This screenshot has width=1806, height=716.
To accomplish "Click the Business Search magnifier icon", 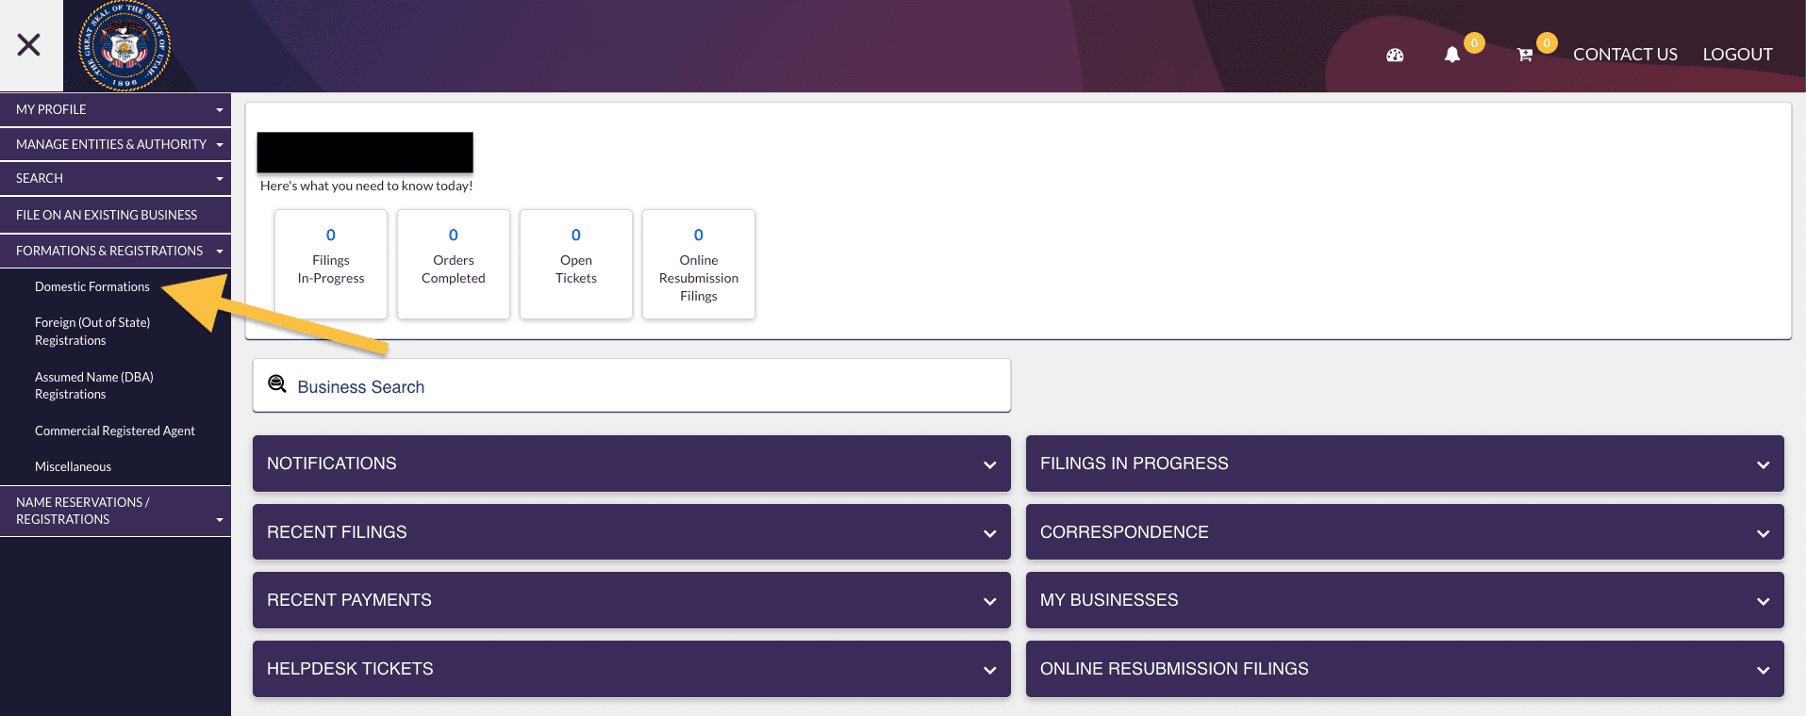I will [277, 383].
